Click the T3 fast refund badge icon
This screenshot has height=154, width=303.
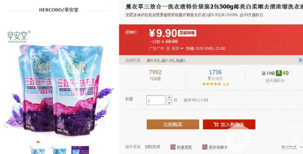pyautogui.click(x=173, y=147)
